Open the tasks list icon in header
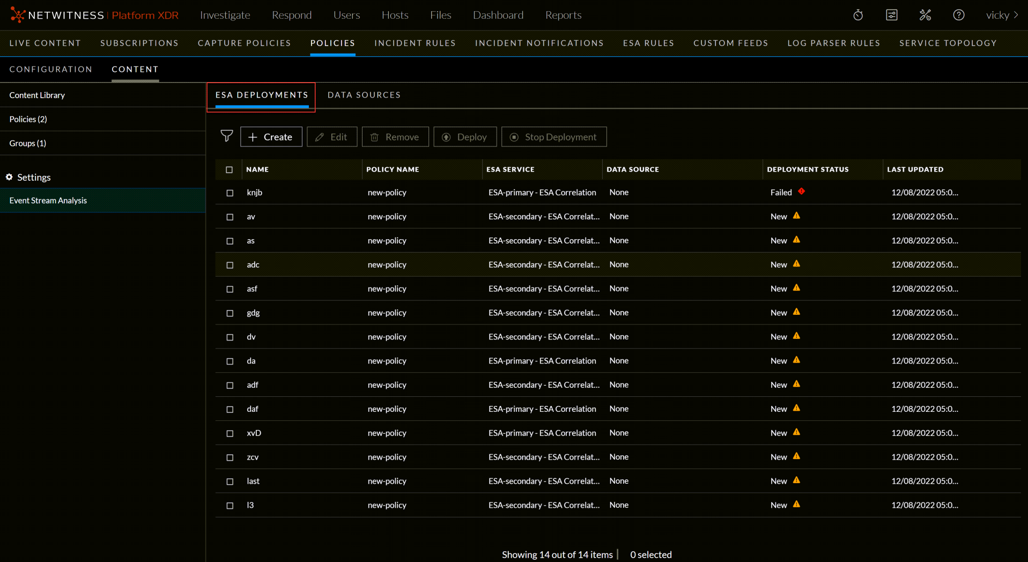1028x562 pixels. point(891,15)
